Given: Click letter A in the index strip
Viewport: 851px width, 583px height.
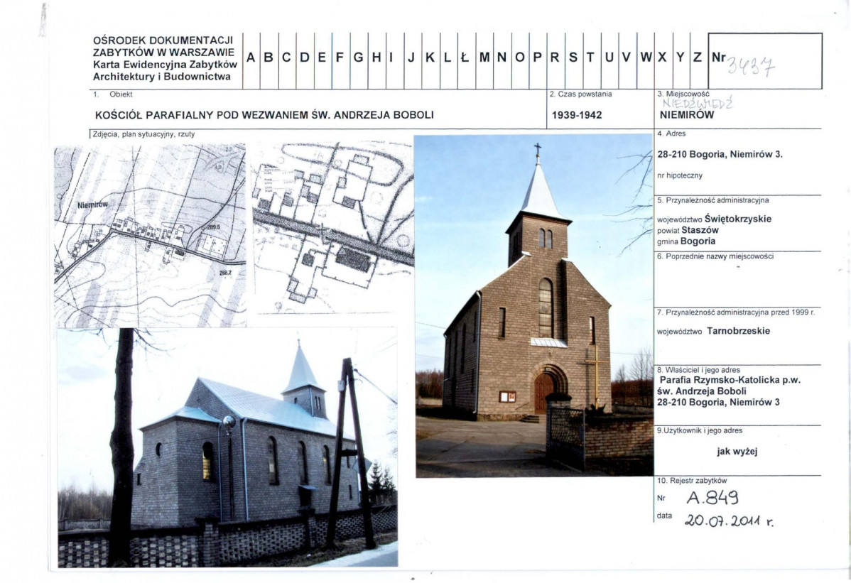Looking at the screenshot, I should pyautogui.click(x=251, y=58).
